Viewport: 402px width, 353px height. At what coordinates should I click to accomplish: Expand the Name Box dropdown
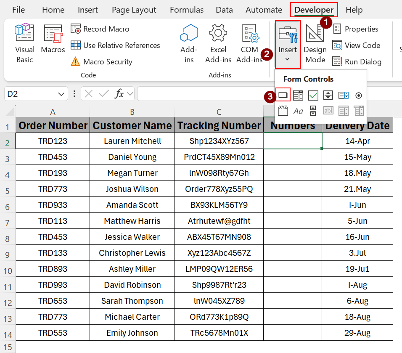pos(61,94)
